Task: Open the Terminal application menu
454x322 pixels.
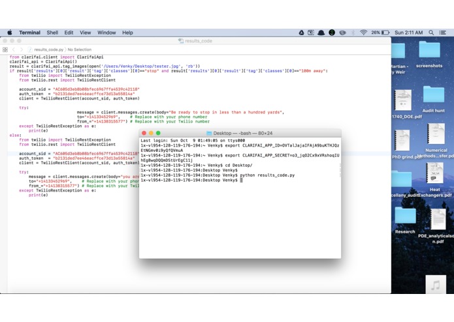Action: pyautogui.click(x=29, y=33)
